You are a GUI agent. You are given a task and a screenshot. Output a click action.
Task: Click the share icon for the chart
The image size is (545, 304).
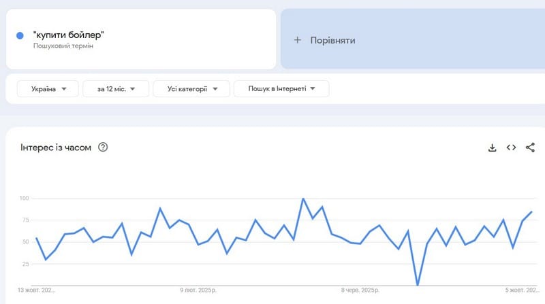tap(530, 148)
